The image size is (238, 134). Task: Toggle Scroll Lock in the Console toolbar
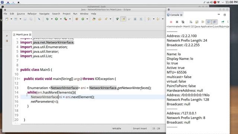(197, 22)
